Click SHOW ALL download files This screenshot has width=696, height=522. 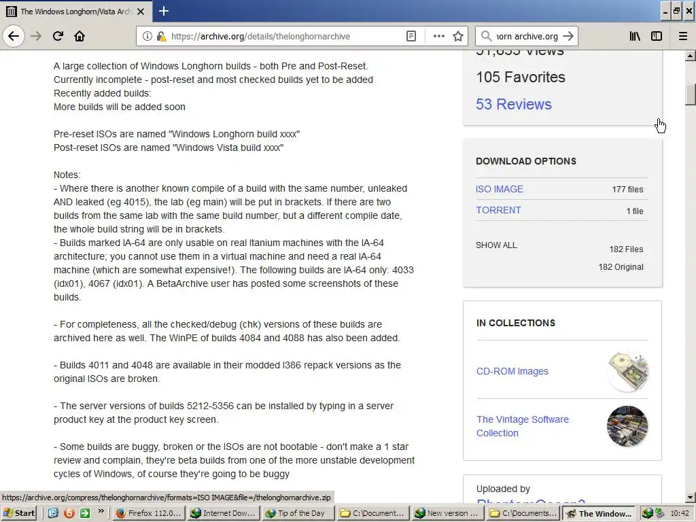496,245
